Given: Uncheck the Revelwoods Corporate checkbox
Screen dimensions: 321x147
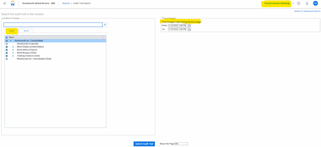Looking at the screenshot, I should click(x=7, y=44).
